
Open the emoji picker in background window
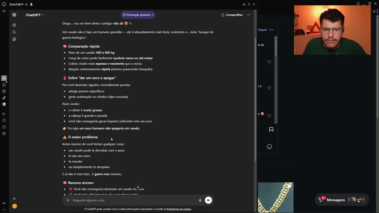click(269, 146)
